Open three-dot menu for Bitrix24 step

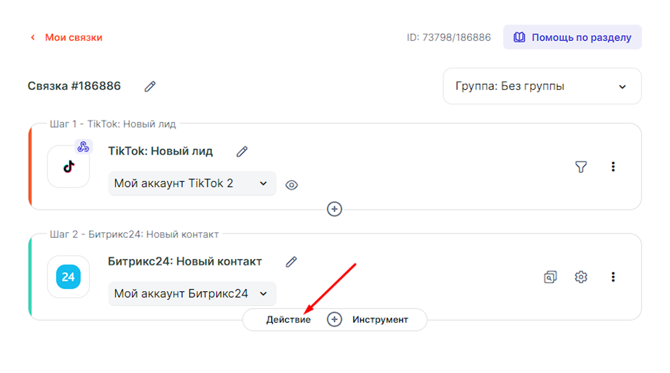click(613, 277)
